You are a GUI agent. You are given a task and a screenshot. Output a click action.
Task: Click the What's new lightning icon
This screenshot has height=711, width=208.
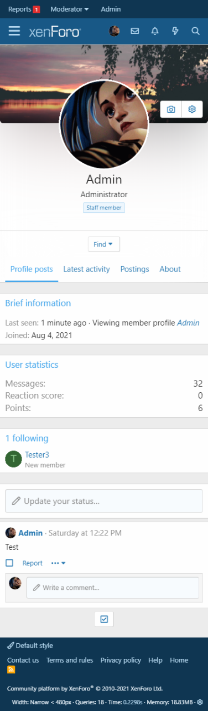click(175, 31)
